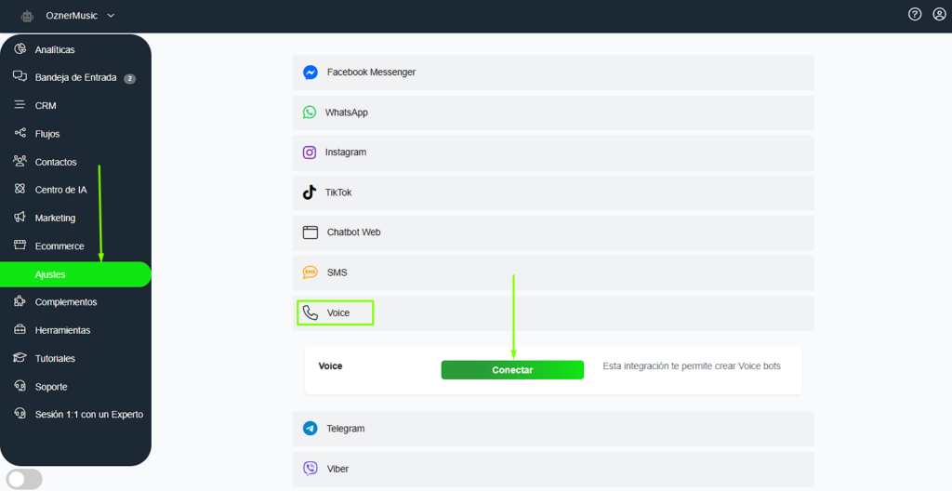This screenshot has width=952, height=491.
Task: Select Centro de IA in sidebar
Action: pos(60,190)
